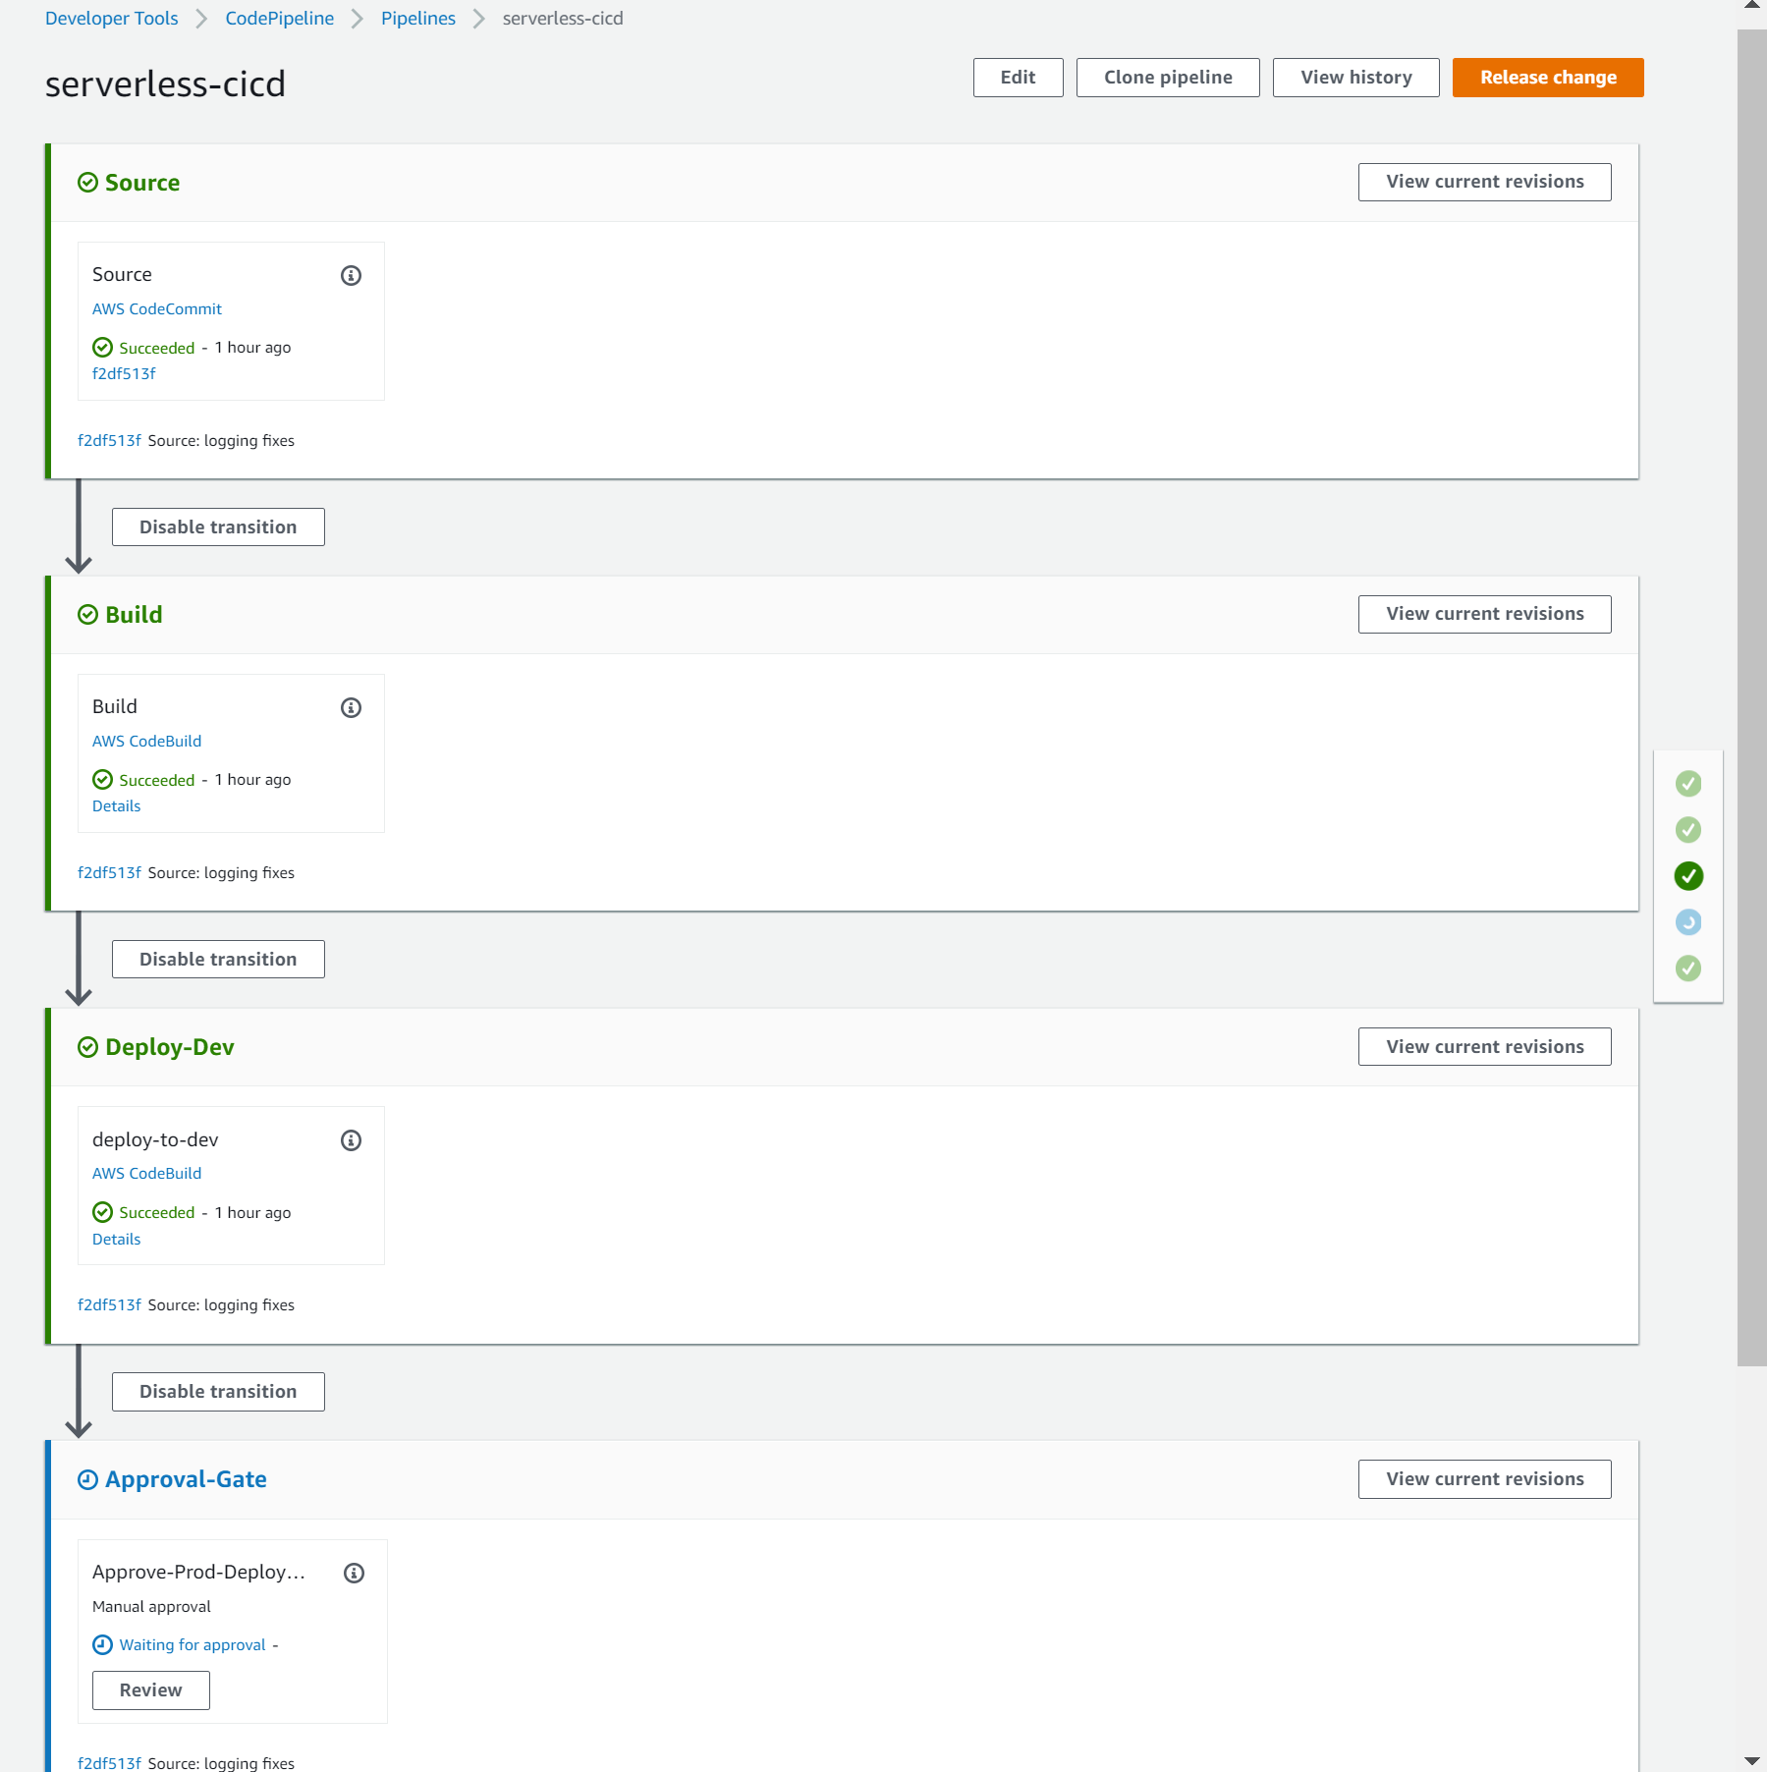Click the green checkmark beside Source heading
Viewport: 1767px width, 1772px height.
coord(87,182)
